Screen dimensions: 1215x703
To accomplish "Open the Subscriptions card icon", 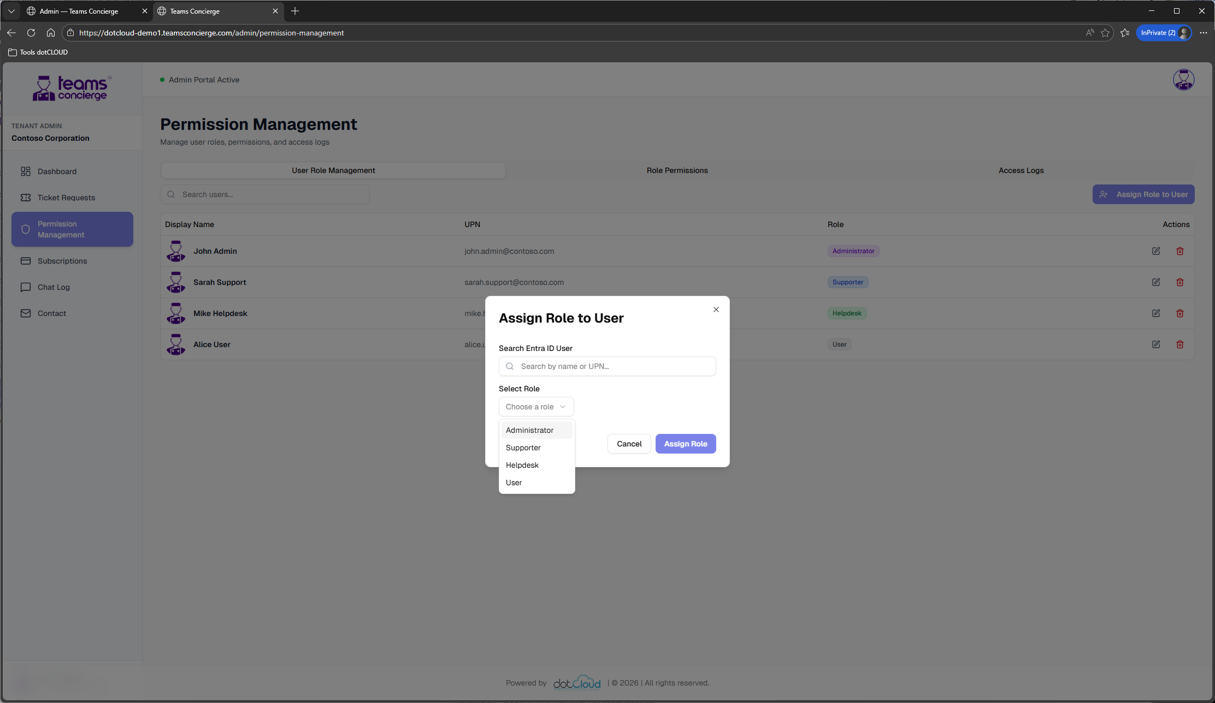I will coord(26,261).
